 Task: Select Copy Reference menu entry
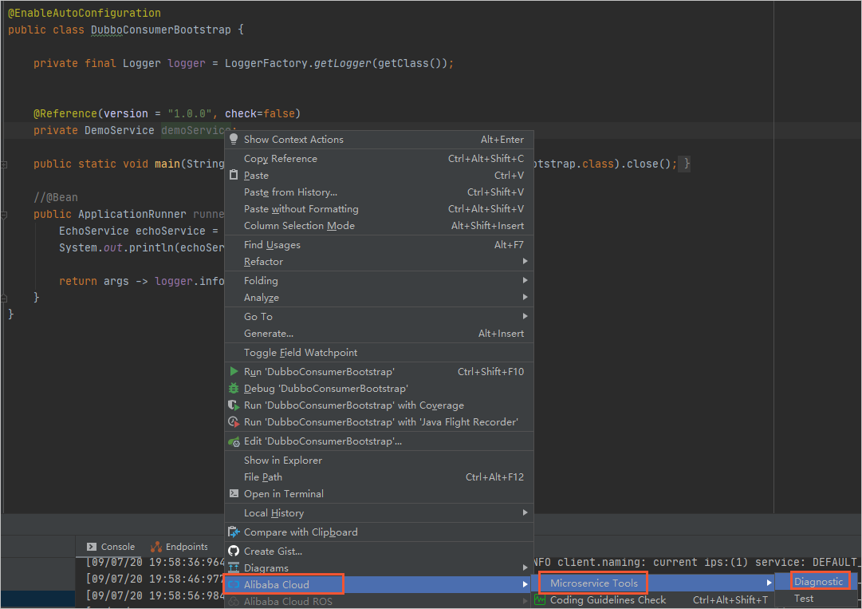379,159
